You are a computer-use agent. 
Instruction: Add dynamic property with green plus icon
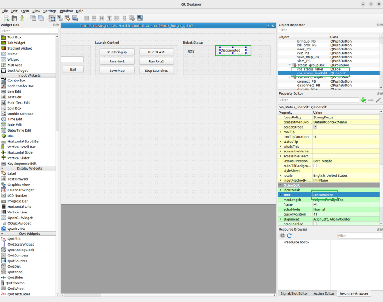coord(363,100)
